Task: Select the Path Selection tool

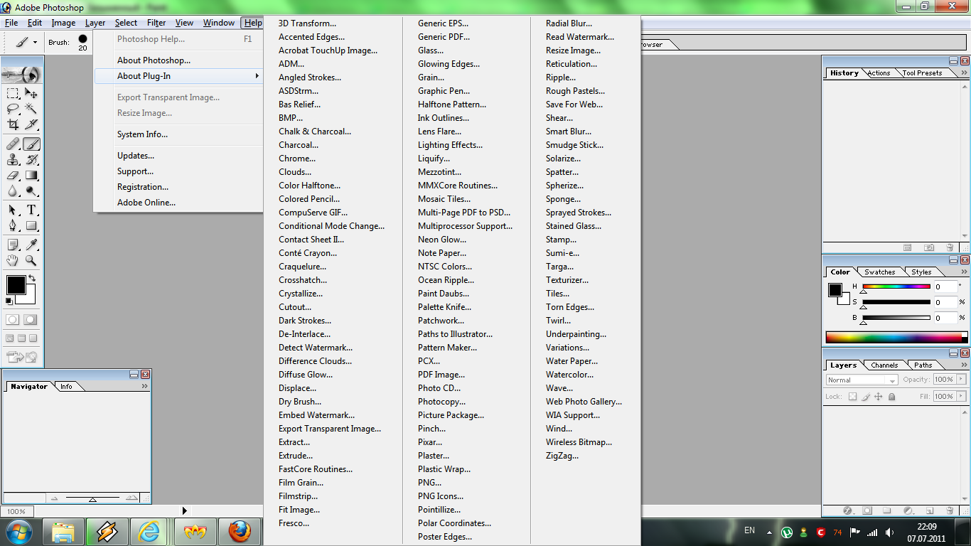Action: click(x=13, y=210)
